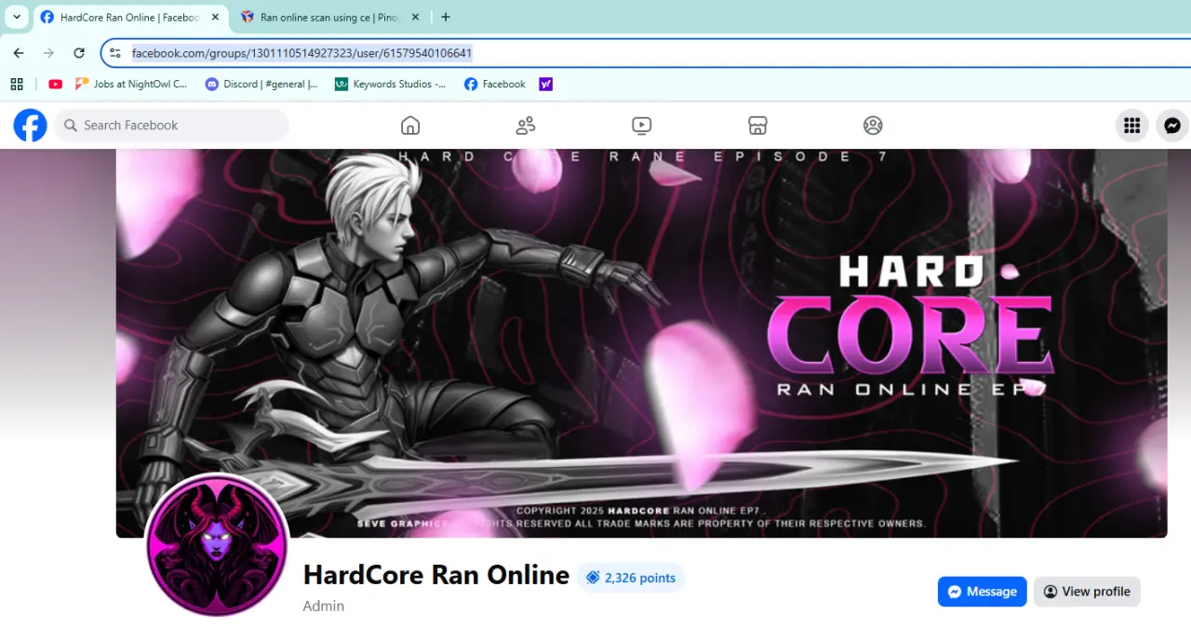1191x627 pixels.
Task: Switch to Ran online scan using ce tab
Action: pos(330,17)
